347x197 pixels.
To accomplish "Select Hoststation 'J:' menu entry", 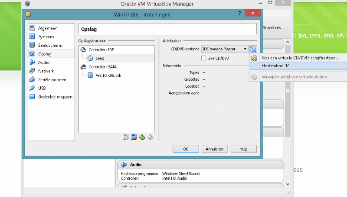I will pyautogui.click(x=275, y=66).
